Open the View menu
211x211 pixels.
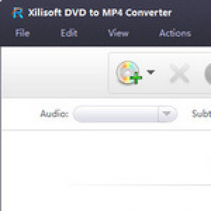click(119, 33)
